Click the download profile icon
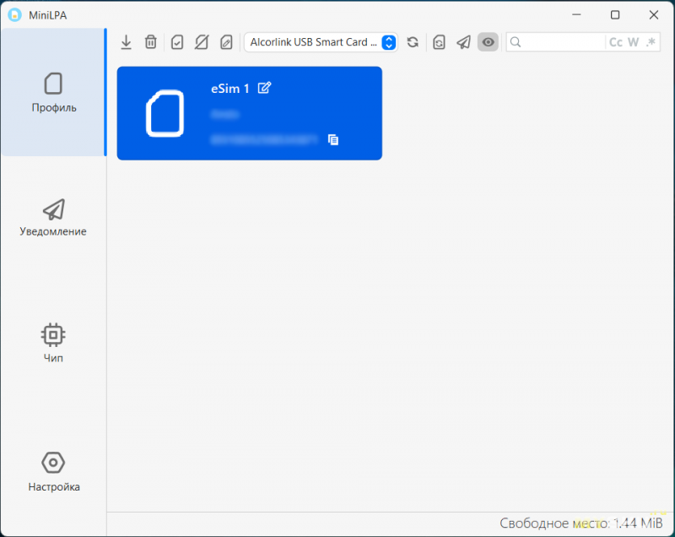Viewport: 675px width, 537px height. click(x=127, y=42)
